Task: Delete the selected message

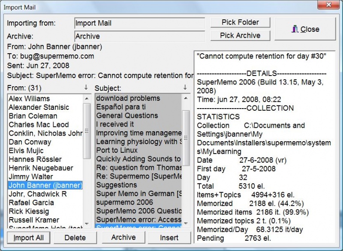Action: coord(75,237)
